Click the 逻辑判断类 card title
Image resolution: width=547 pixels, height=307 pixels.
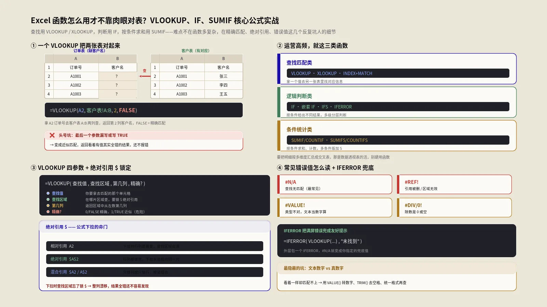[299, 96]
